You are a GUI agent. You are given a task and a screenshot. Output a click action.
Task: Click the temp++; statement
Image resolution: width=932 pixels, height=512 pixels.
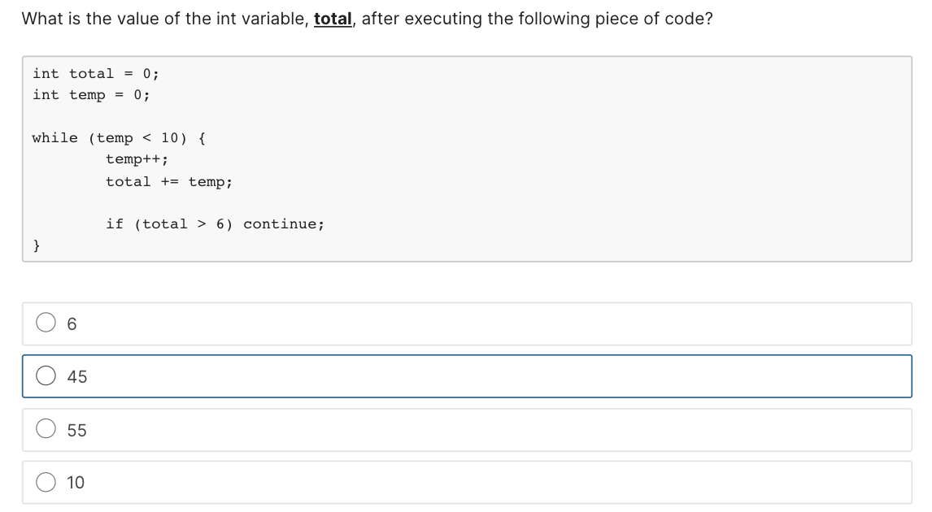137,158
